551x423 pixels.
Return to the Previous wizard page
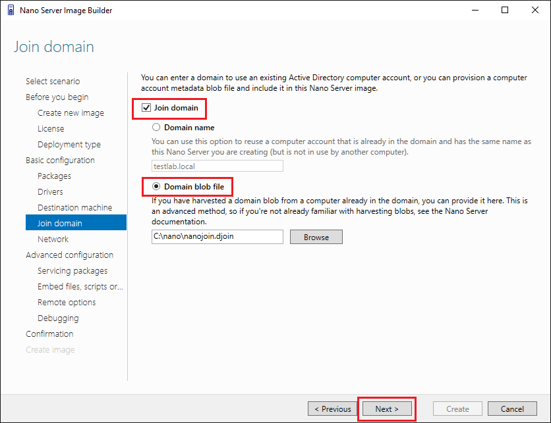click(333, 409)
